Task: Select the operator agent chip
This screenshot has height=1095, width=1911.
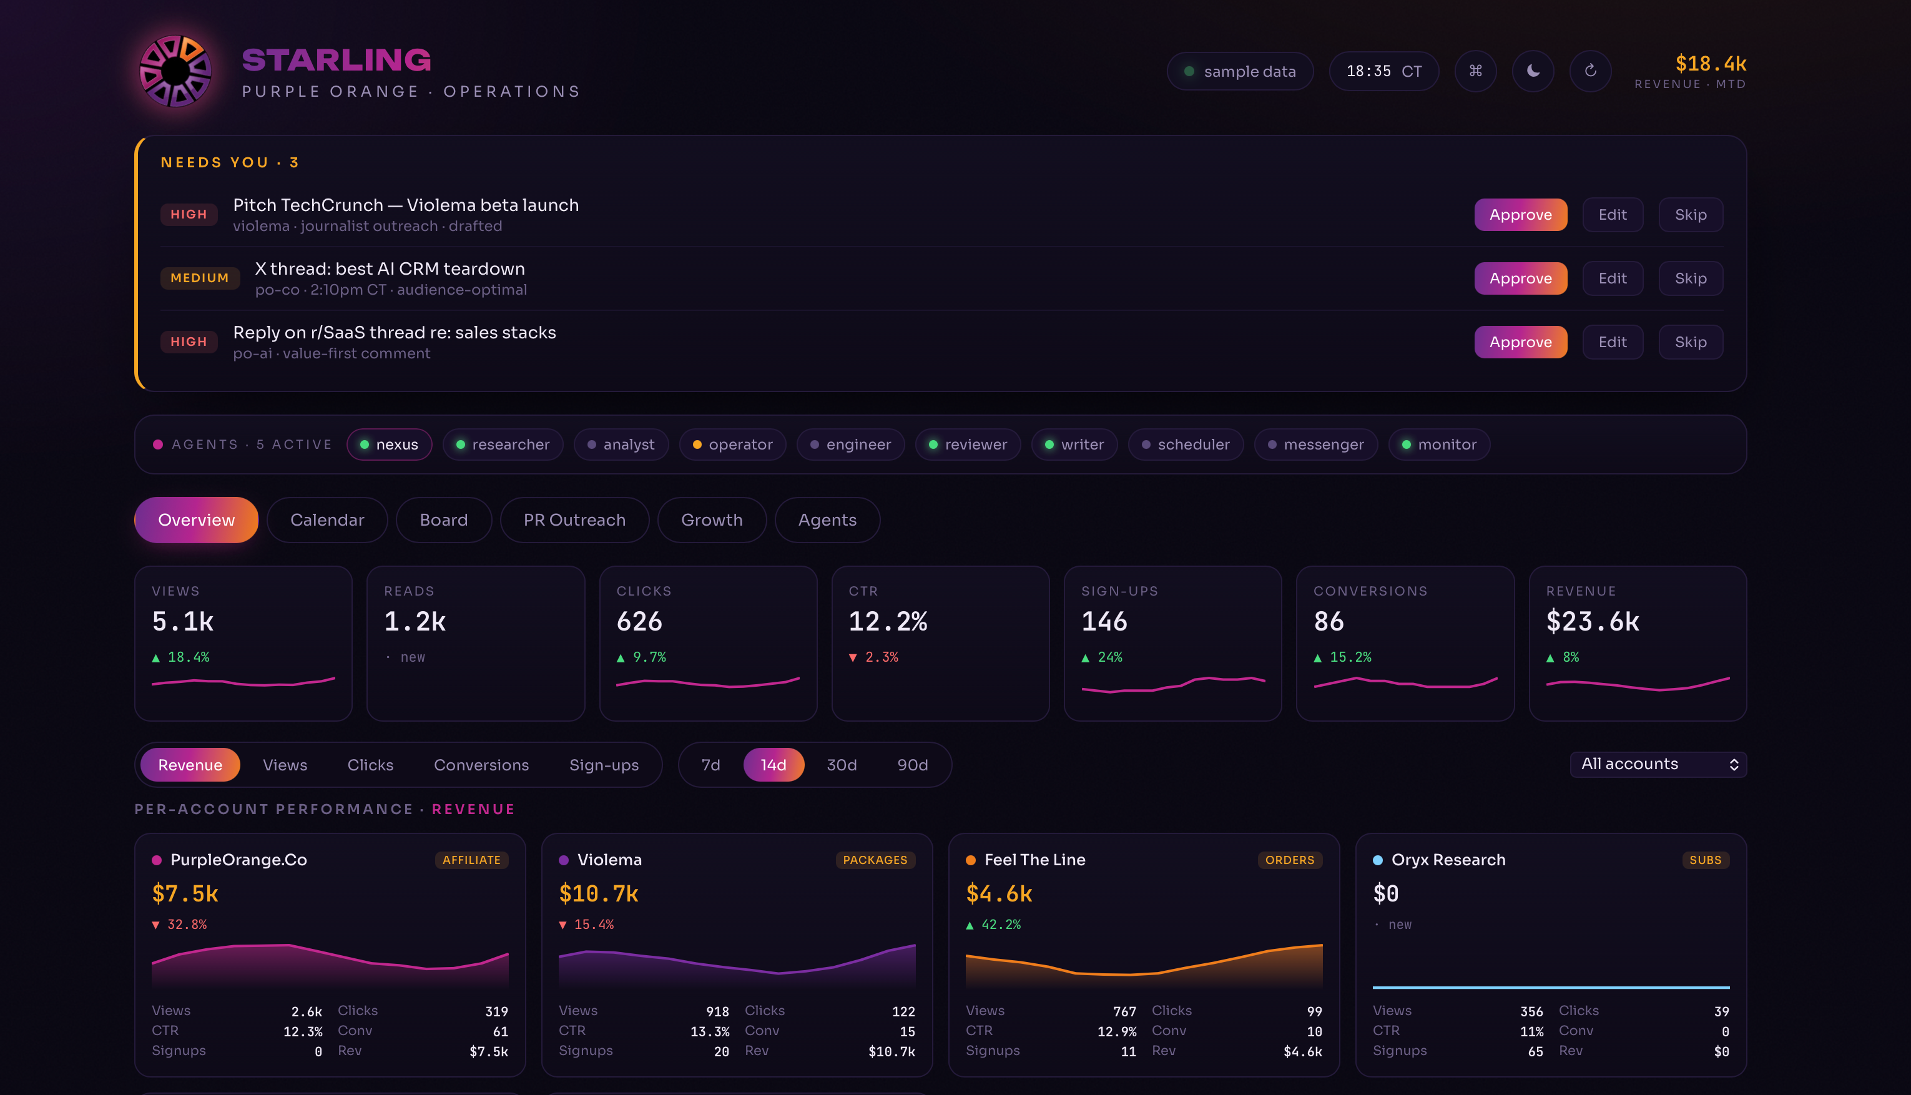Action: tap(732, 444)
